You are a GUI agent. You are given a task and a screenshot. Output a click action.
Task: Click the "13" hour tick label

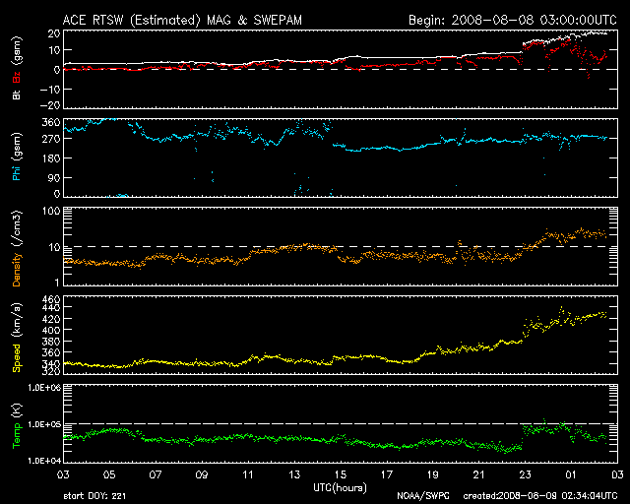[x=294, y=475]
